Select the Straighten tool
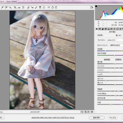The image size is (123, 123). click(19, 7)
